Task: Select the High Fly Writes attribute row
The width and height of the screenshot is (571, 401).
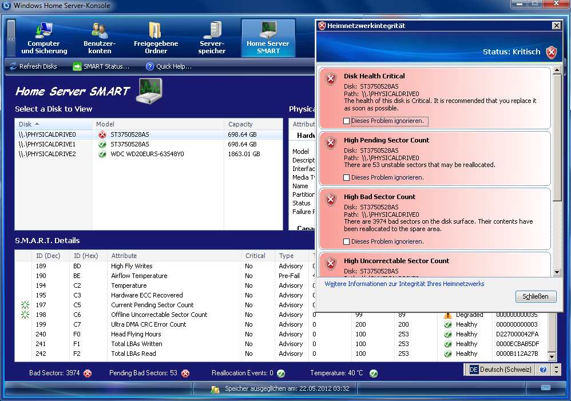Action: coord(165,266)
